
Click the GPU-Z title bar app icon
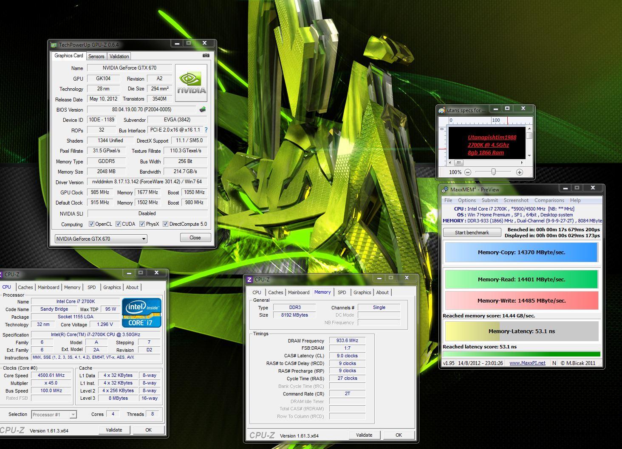point(54,45)
